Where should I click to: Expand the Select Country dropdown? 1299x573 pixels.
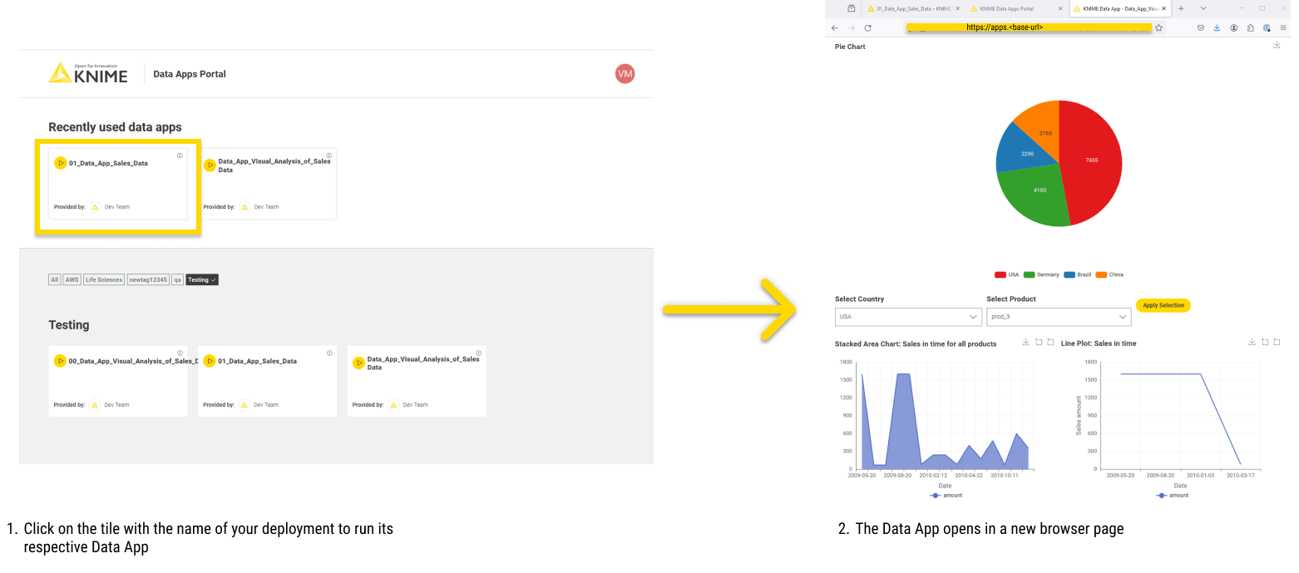pos(908,317)
